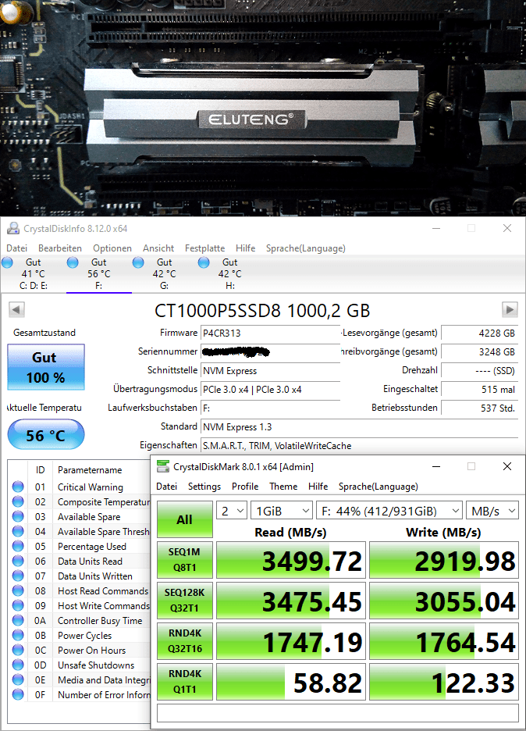526x731 pixels.
Task: Open the test size dropdown showing 1GiB
Action: 282,511
